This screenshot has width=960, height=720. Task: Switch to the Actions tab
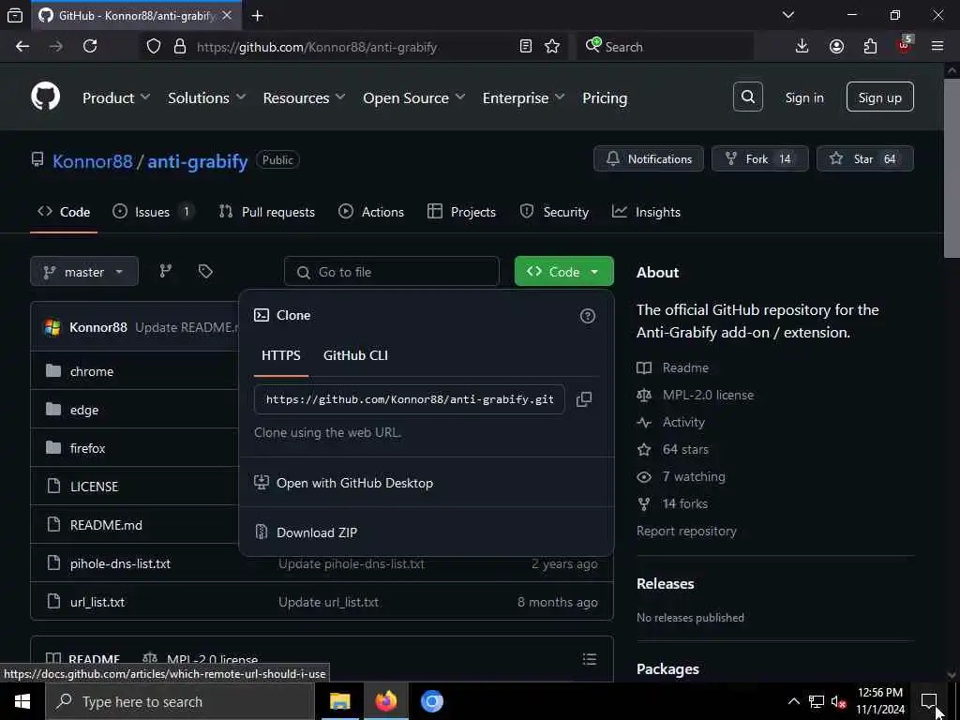pyautogui.click(x=371, y=212)
